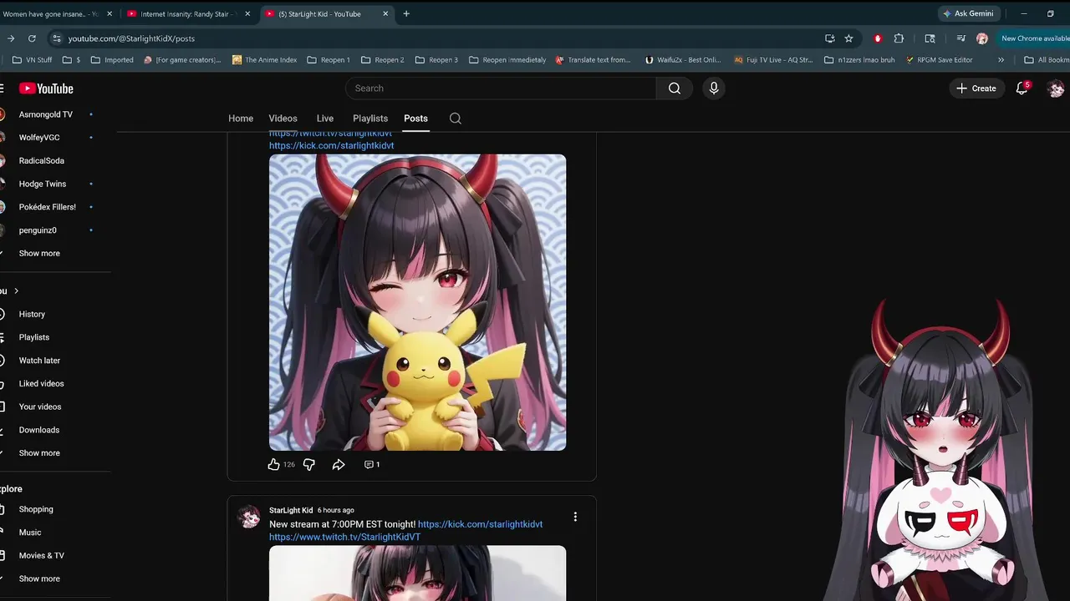Show more subscriptions in the sidebar
The width and height of the screenshot is (1070, 601).
click(x=39, y=253)
